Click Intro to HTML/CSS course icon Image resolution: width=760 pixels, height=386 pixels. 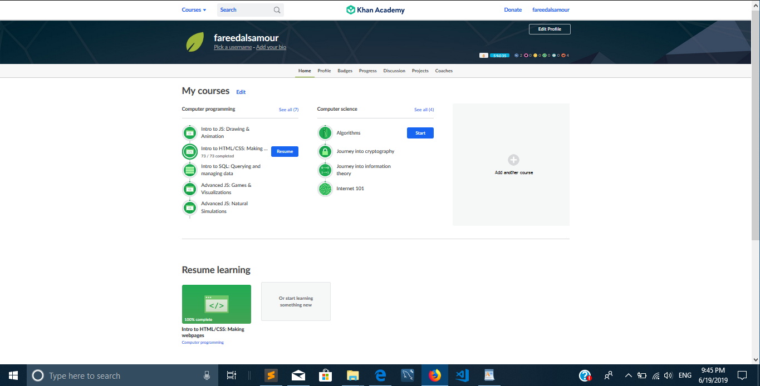tap(189, 151)
